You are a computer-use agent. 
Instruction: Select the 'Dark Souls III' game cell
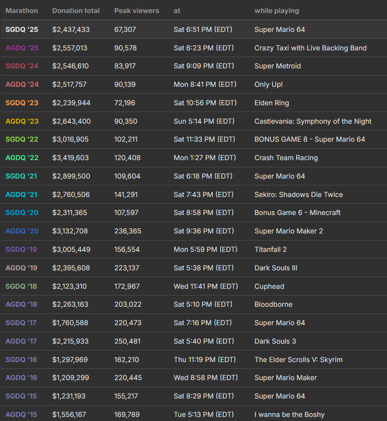pos(276,268)
